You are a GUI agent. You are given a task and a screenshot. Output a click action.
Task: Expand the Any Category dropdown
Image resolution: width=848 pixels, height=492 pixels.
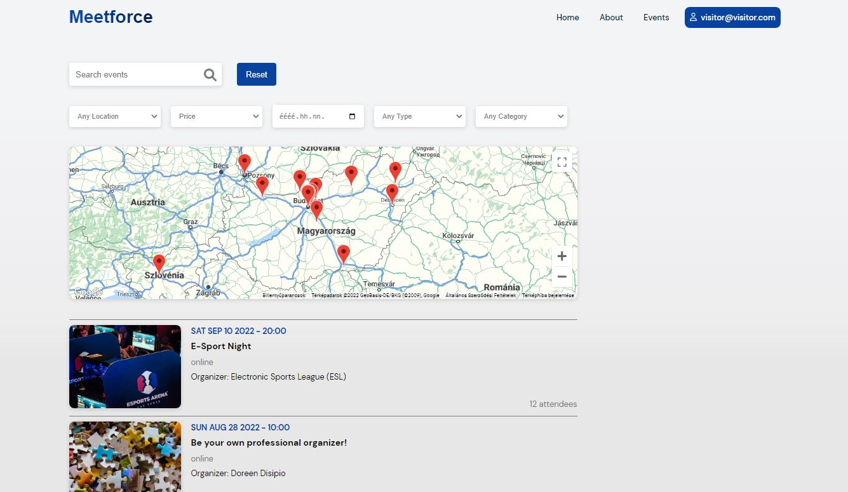pos(522,116)
